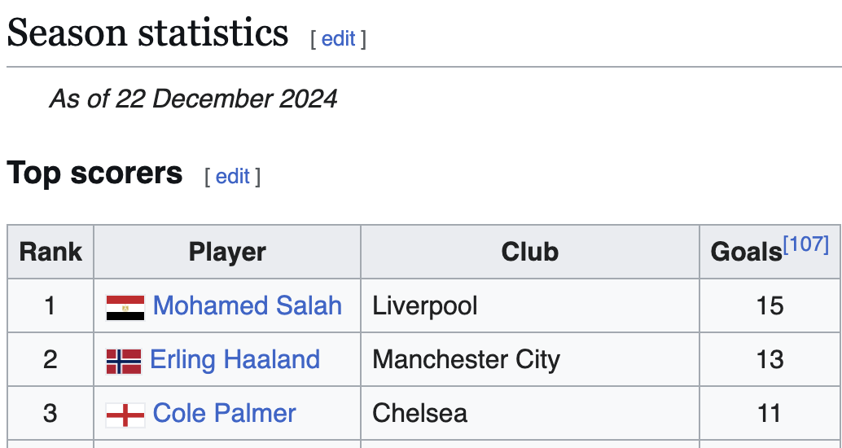Select the Manchester City club cell
This screenshot has width=842, height=448.
coord(530,359)
